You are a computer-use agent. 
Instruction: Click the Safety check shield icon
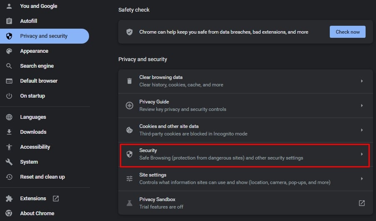(x=129, y=32)
